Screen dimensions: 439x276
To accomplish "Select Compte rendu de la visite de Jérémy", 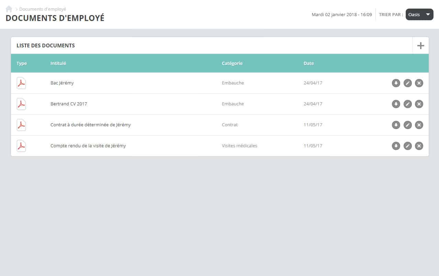I will pos(88,146).
